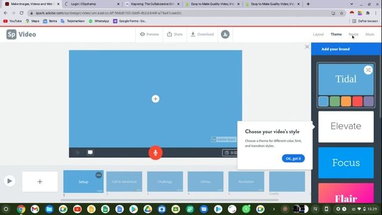Open the Share option

pyautogui.click(x=175, y=35)
